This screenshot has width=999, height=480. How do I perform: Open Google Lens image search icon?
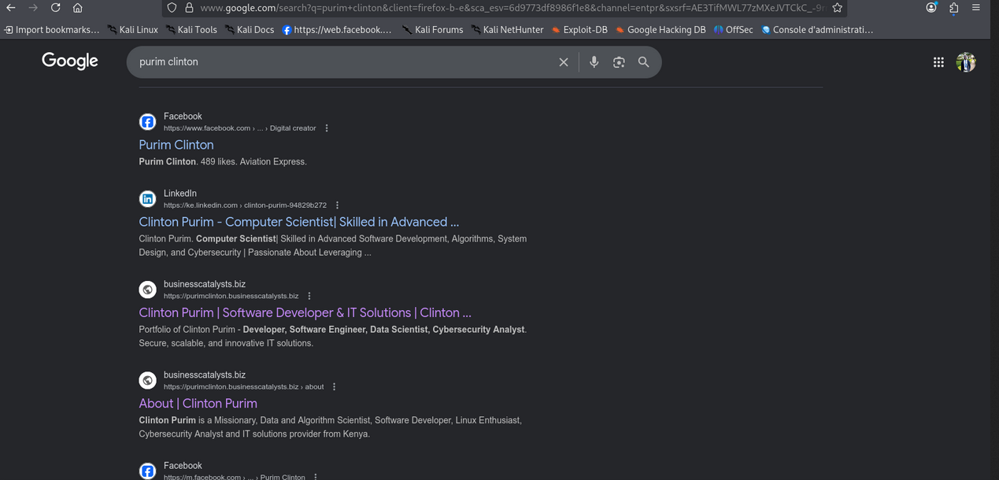point(619,62)
